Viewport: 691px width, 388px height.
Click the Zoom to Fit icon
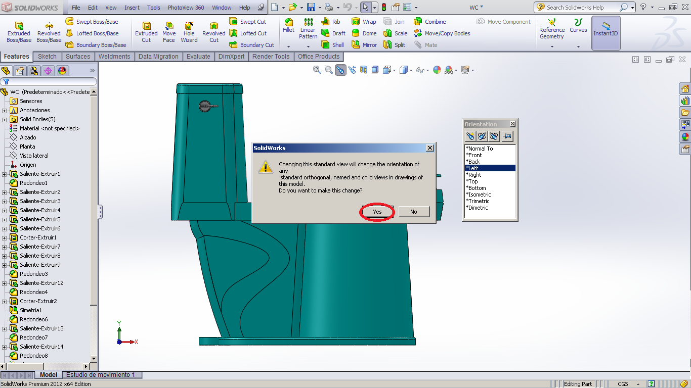tap(317, 70)
